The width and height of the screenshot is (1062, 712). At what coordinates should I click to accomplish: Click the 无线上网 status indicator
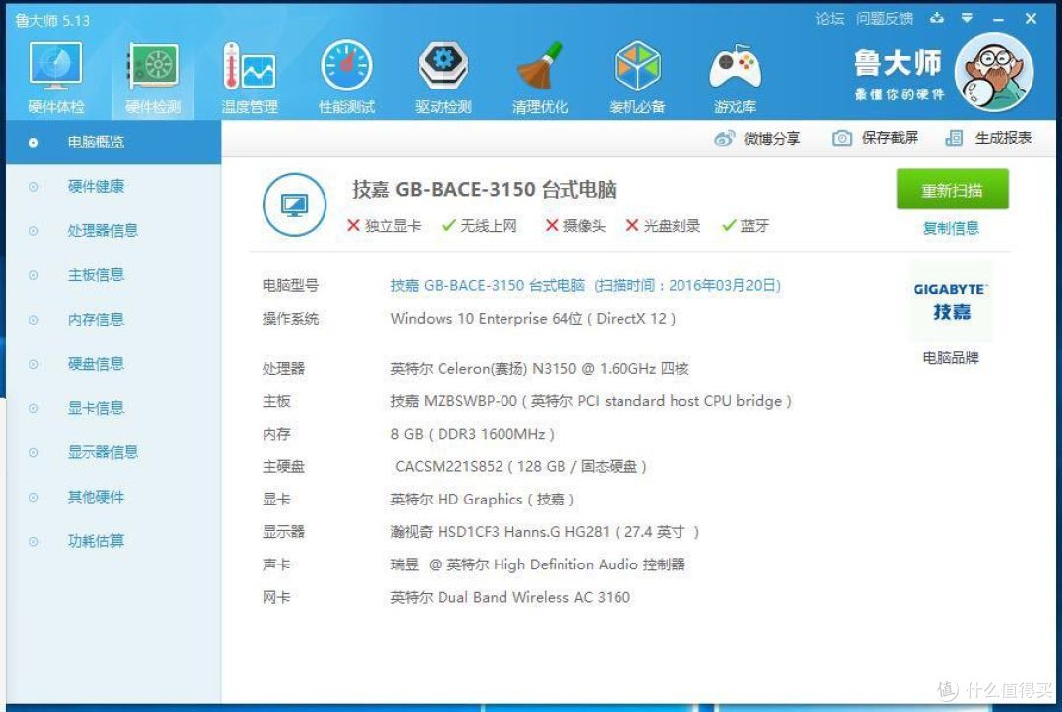pos(479,226)
